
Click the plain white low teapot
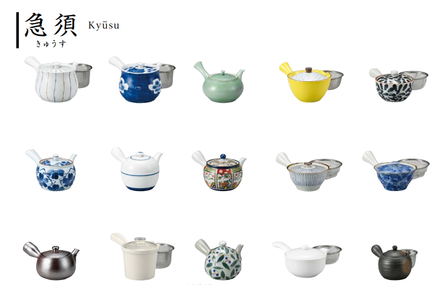pos(307,260)
